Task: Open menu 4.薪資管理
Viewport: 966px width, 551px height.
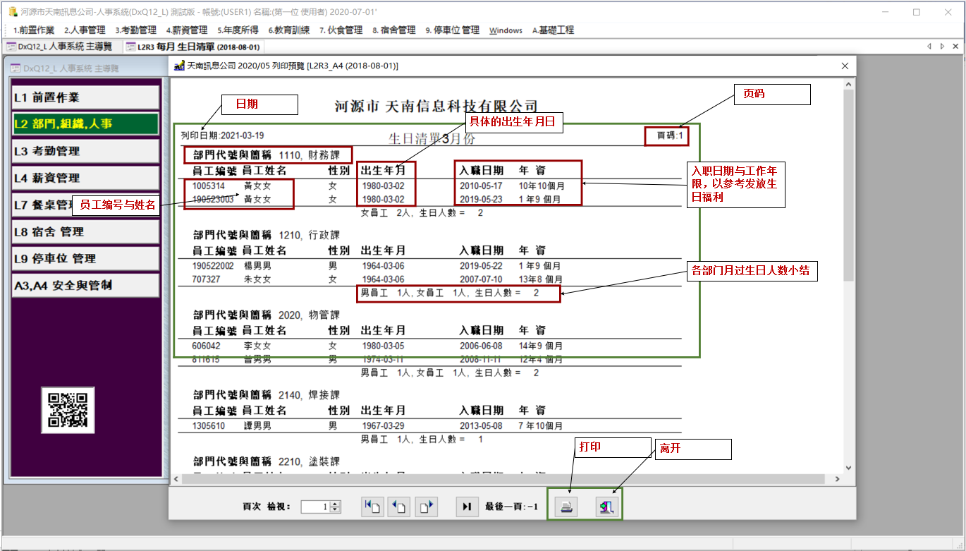Action: (187, 30)
